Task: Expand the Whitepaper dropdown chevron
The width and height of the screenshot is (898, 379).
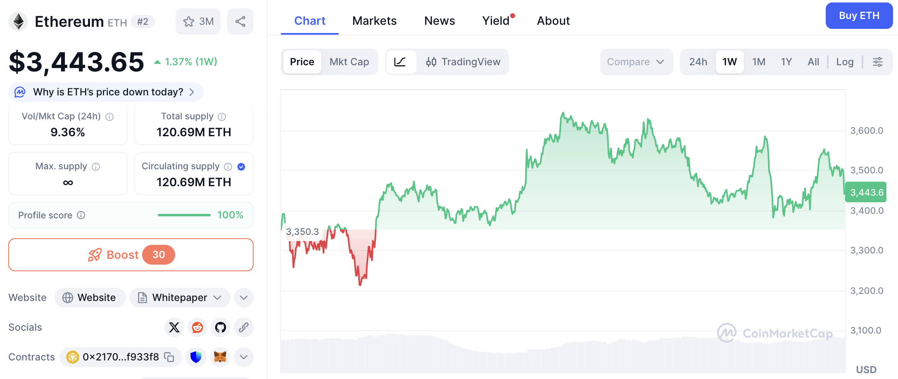Action: point(216,297)
